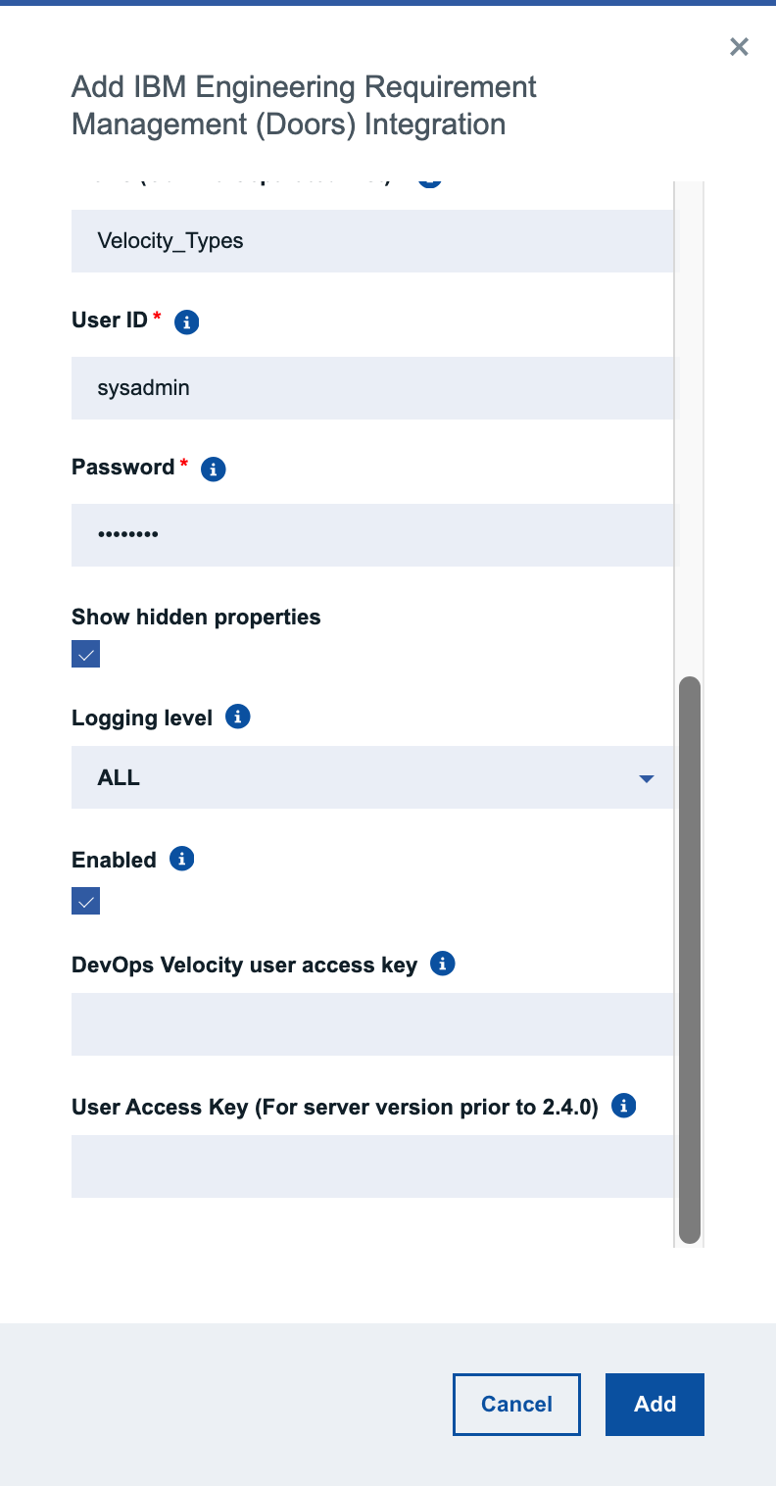Click the Cancel button
Image resolution: width=776 pixels, height=1486 pixels.
pyautogui.click(x=516, y=1405)
